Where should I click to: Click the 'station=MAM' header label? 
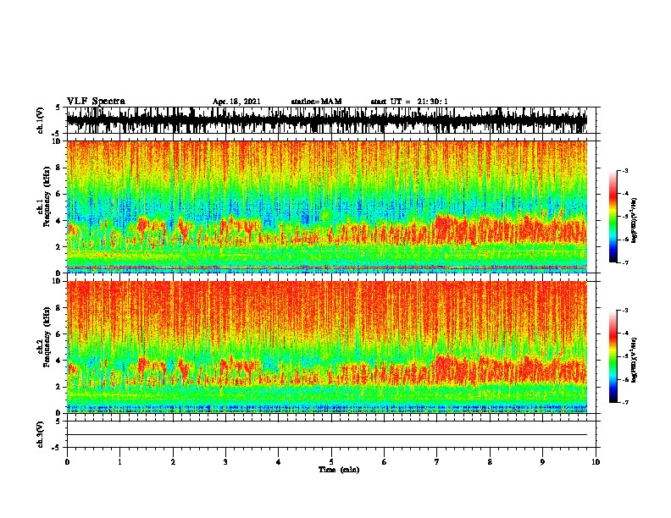(x=317, y=102)
